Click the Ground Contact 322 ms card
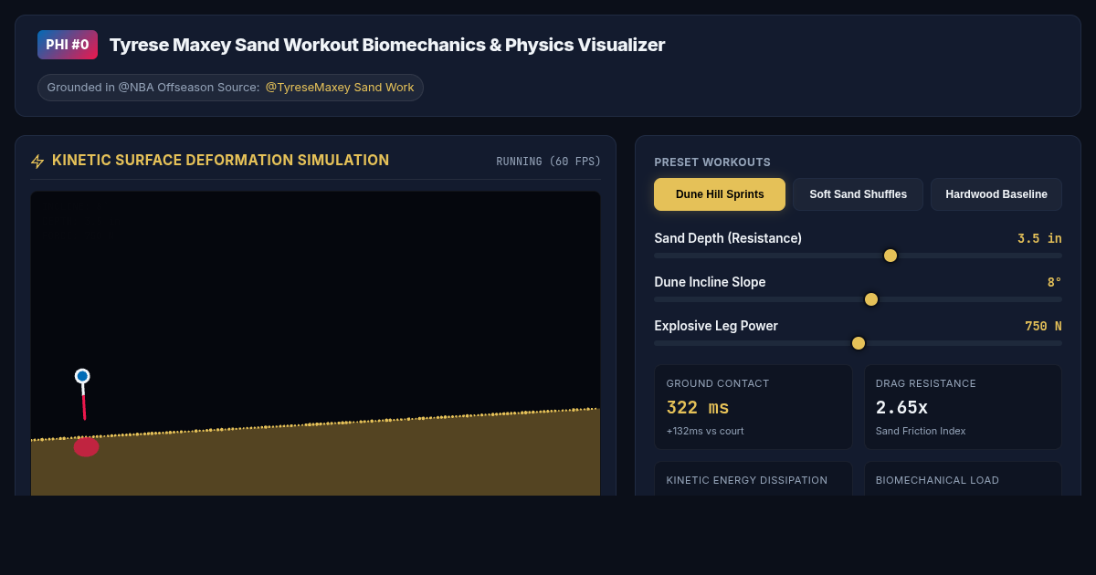The width and height of the screenshot is (1096, 575). [x=753, y=407]
